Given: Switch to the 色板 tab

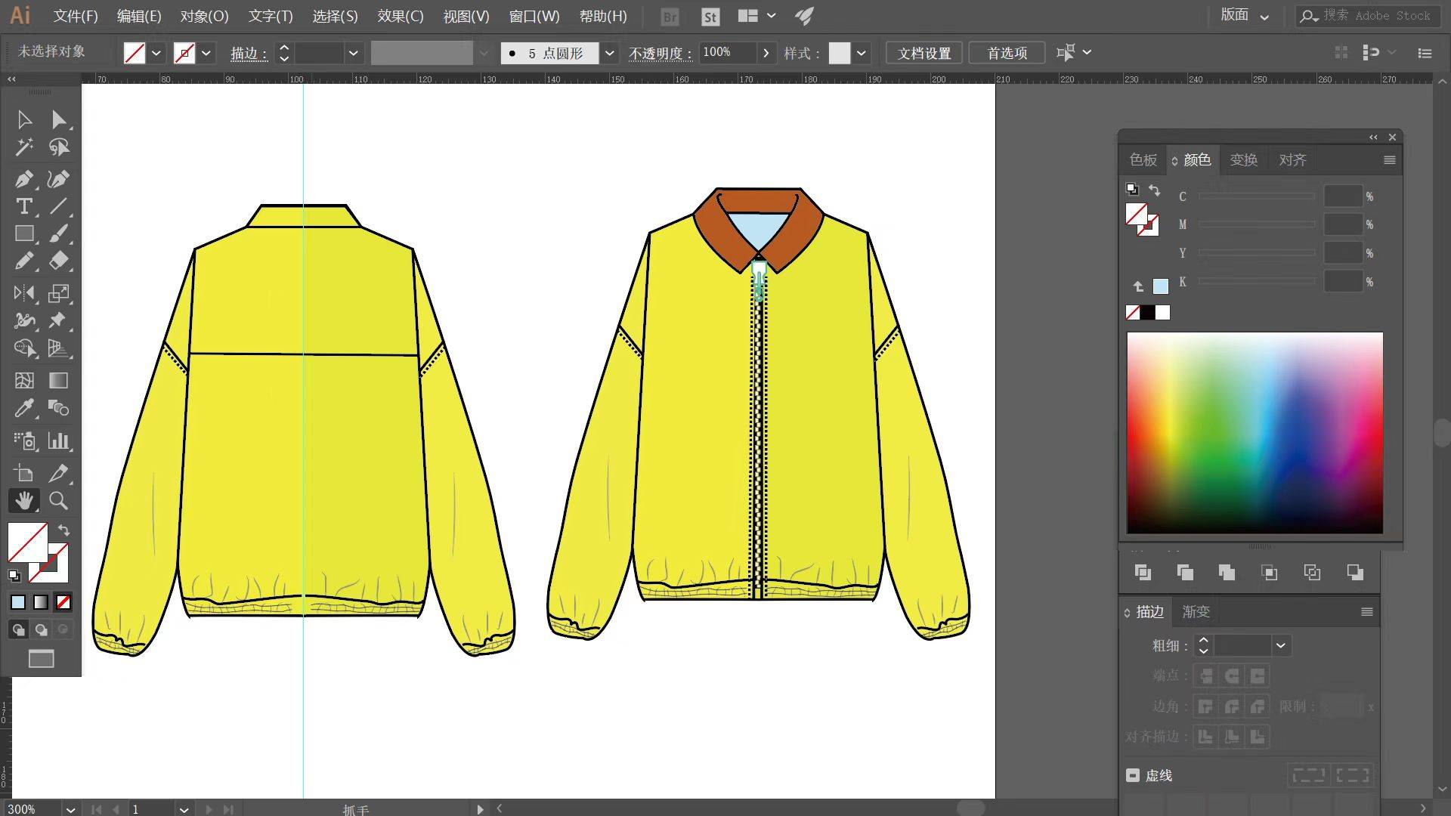Looking at the screenshot, I should (1143, 159).
